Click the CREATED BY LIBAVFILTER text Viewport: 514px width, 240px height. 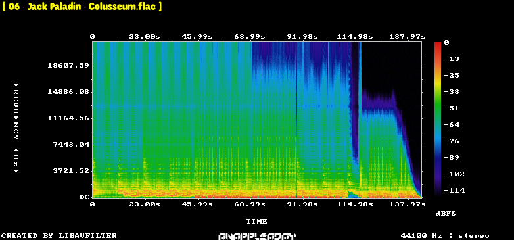[x=59, y=236]
